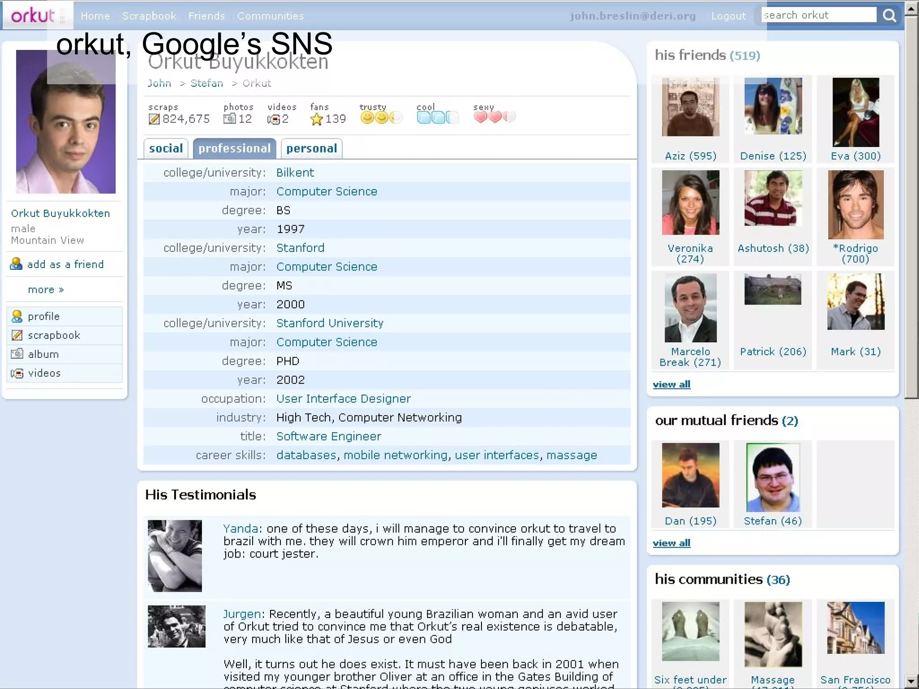Click the Stefan breadcrumb link
The height and width of the screenshot is (689, 919).
click(x=206, y=83)
